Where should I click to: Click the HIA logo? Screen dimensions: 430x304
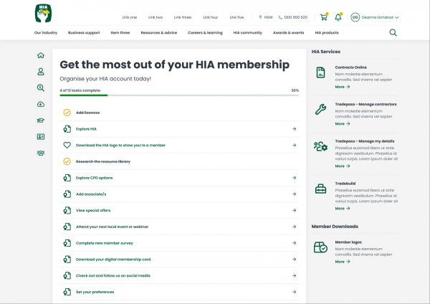coord(43,13)
